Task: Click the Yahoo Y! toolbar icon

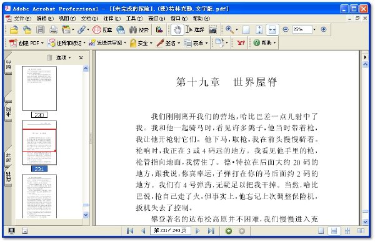Action: coord(241,43)
